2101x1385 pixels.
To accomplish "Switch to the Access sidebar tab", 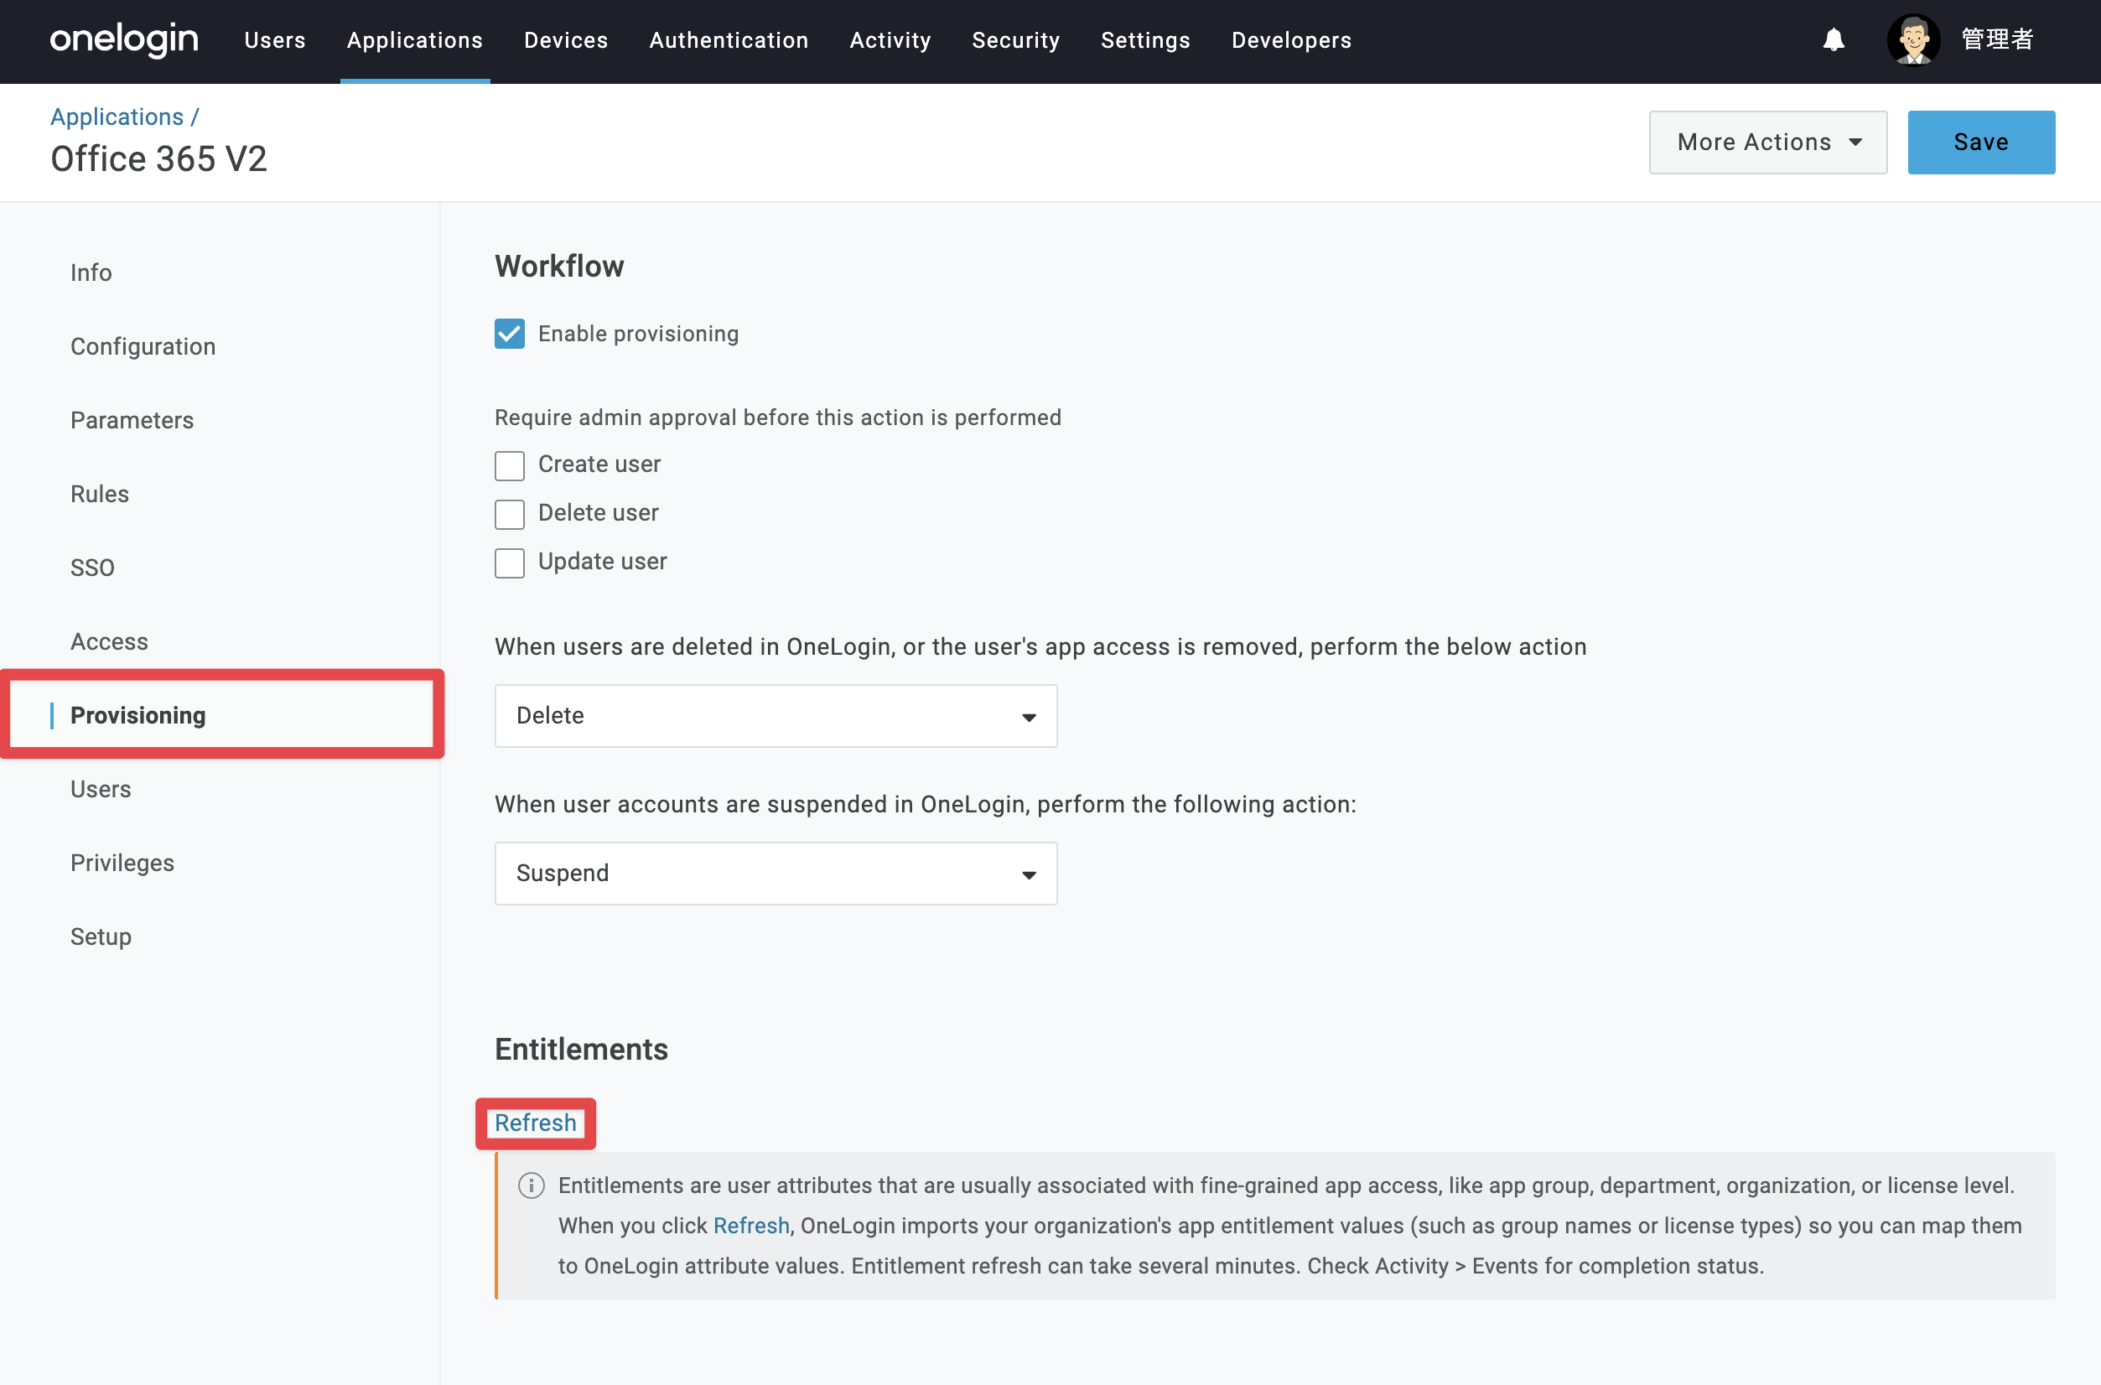I will coord(110,641).
